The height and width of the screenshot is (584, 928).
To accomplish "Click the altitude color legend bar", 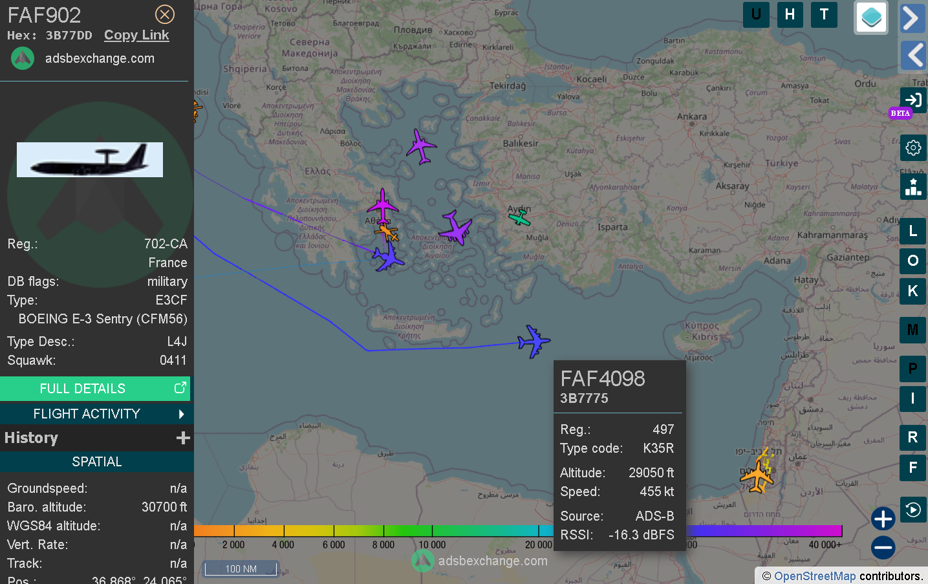I will [517, 531].
